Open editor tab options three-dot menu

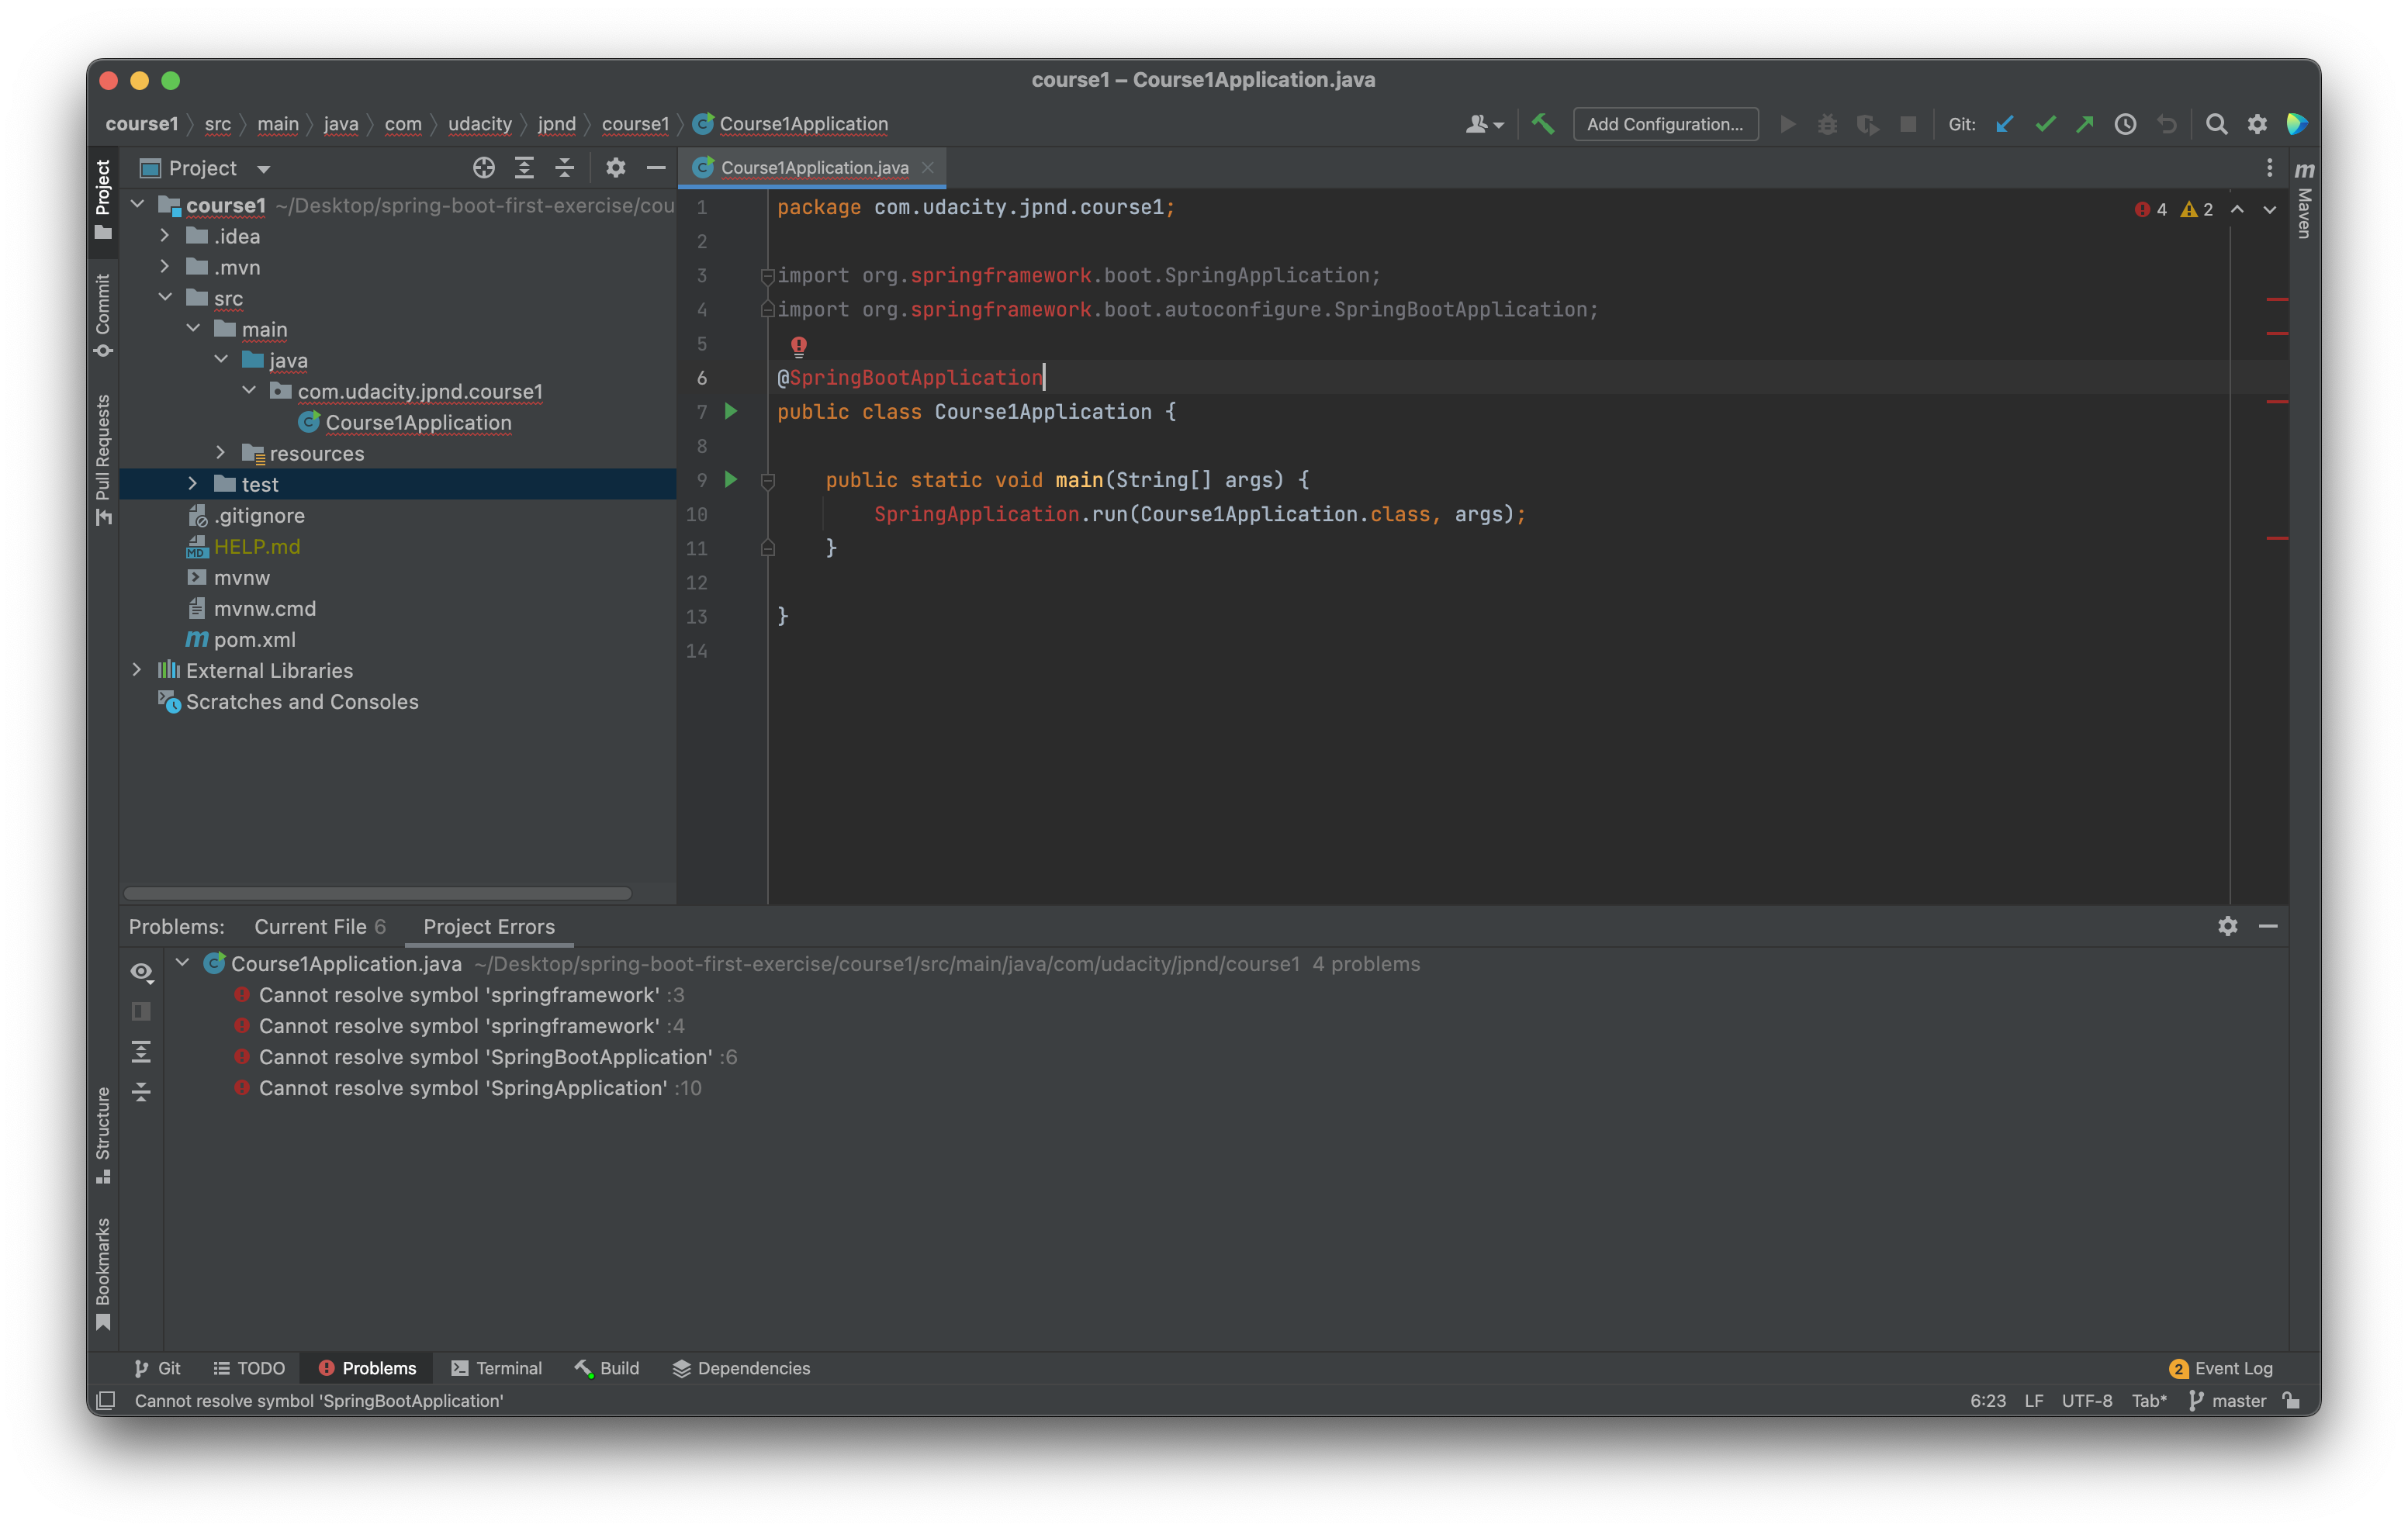(x=2270, y=168)
